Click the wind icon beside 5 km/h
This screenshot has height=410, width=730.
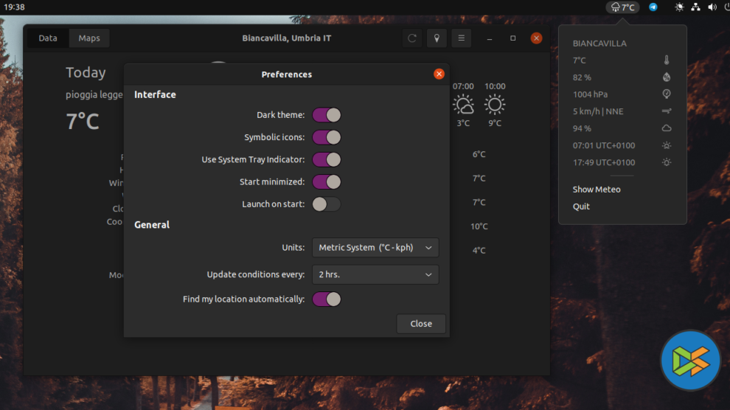point(667,111)
